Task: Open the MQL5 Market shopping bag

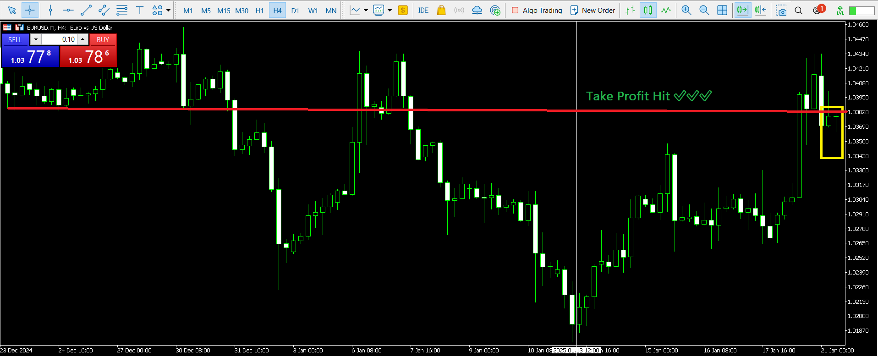Action: coord(441,10)
